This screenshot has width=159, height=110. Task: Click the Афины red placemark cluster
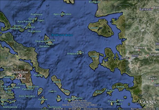pos(20,76)
